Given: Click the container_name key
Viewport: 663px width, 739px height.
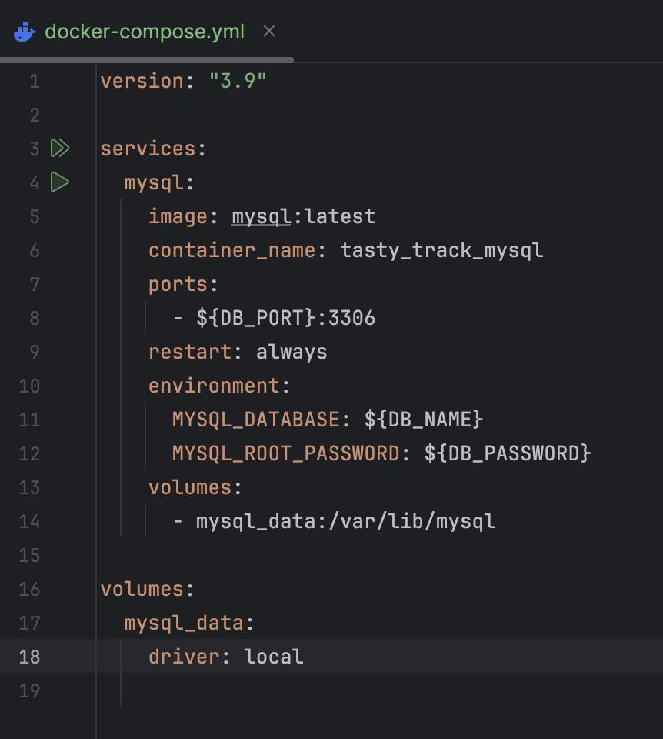Looking at the screenshot, I should click(232, 250).
